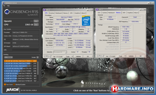Minimize the Cinebench window

(x=148, y=3)
